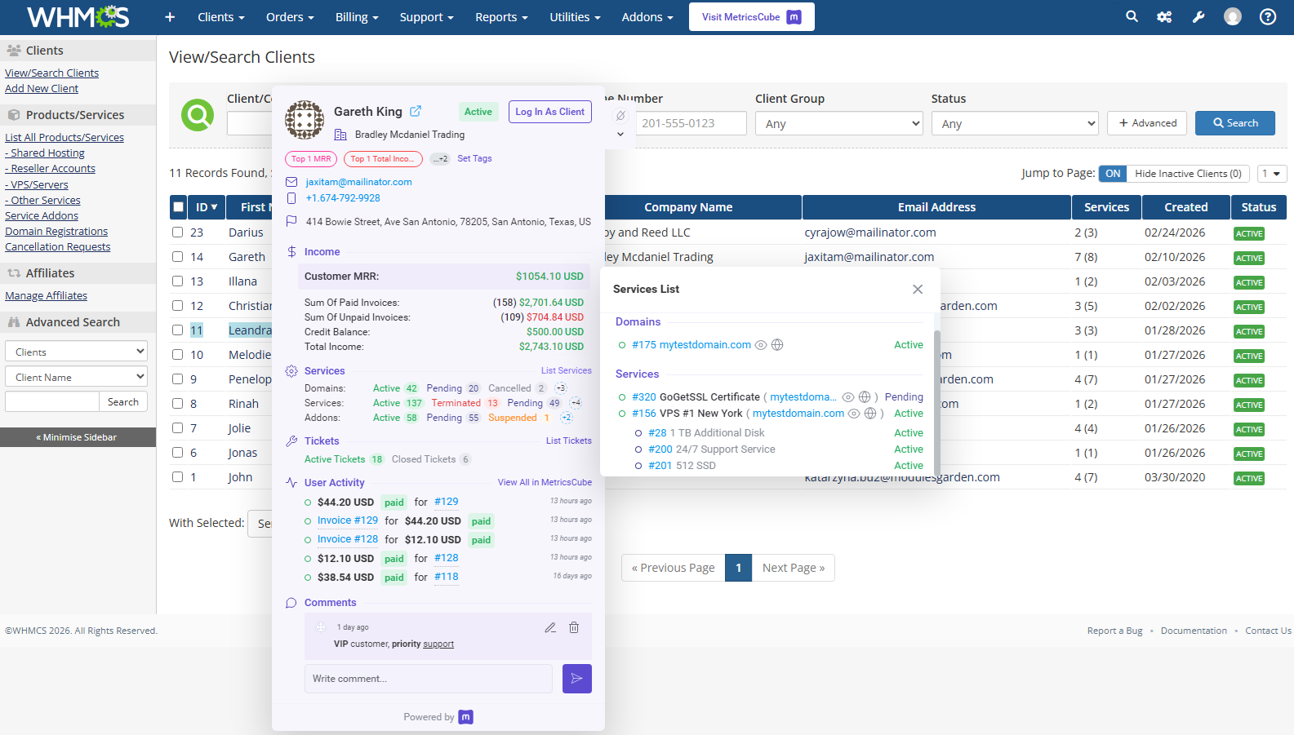Open the Client Group dropdown

[838, 124]
